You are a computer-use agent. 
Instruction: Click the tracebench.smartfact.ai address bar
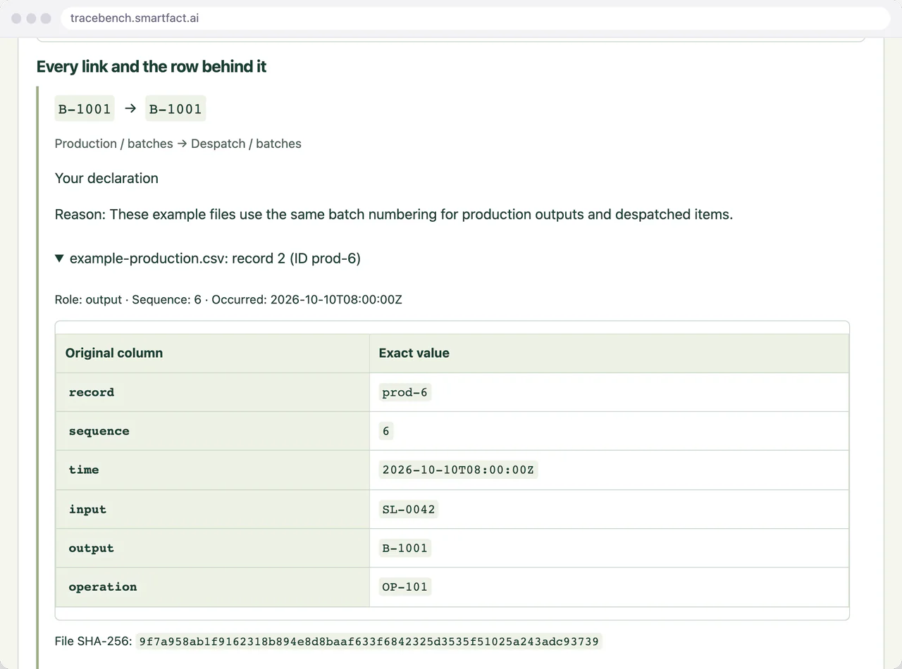[x=476, y=18]
